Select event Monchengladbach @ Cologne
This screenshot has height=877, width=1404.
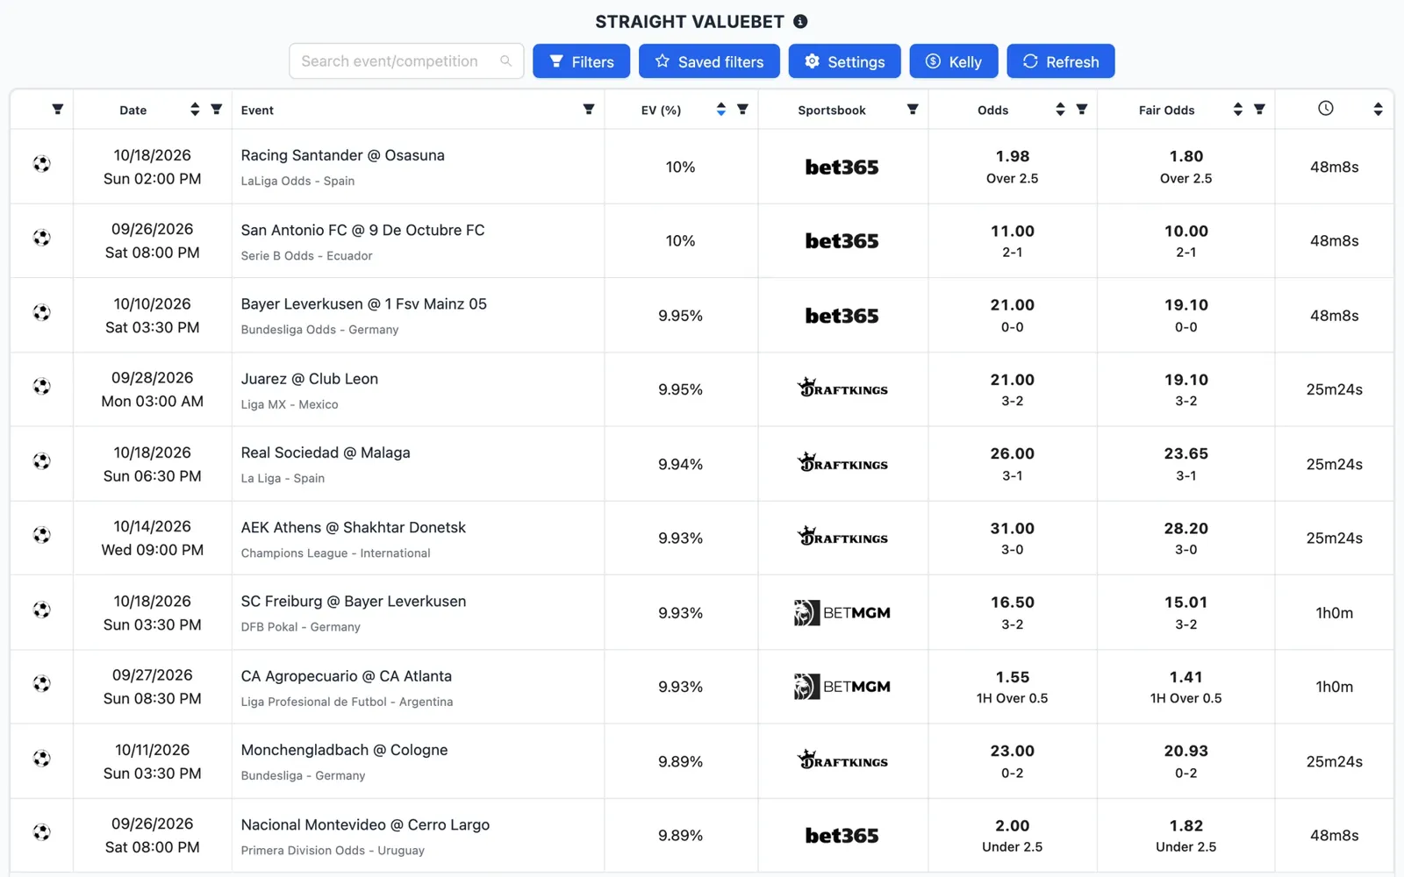(344, 750)
